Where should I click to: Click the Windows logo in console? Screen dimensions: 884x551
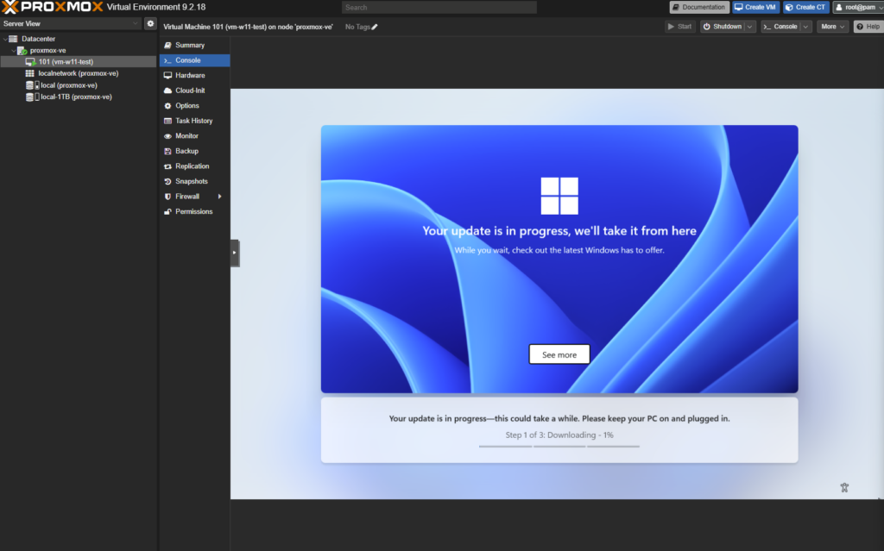point(559,196)
